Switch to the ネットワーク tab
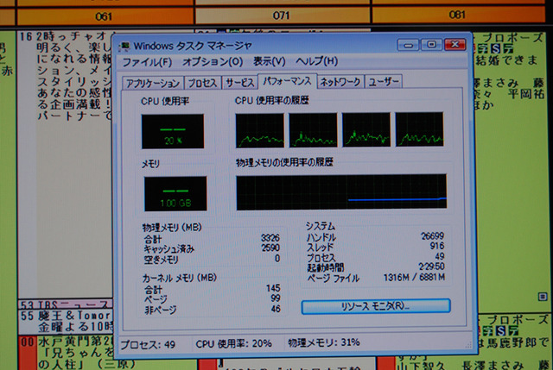 [340, 82]
